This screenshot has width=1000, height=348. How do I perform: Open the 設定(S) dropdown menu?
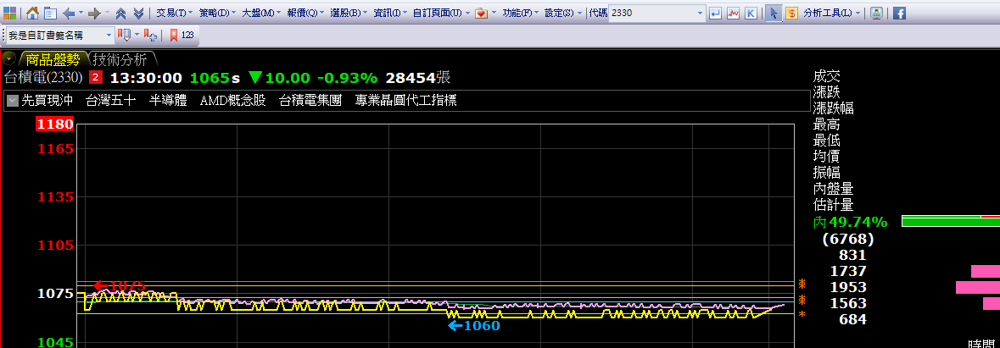[x=563, y=13]
